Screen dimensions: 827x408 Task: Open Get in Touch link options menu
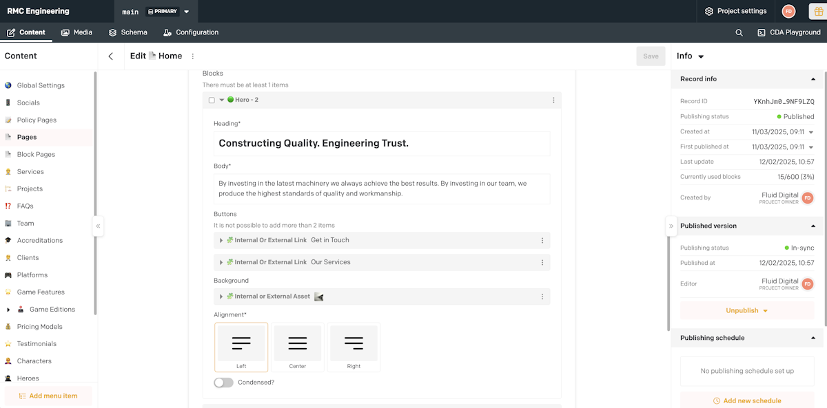[542, 241]
